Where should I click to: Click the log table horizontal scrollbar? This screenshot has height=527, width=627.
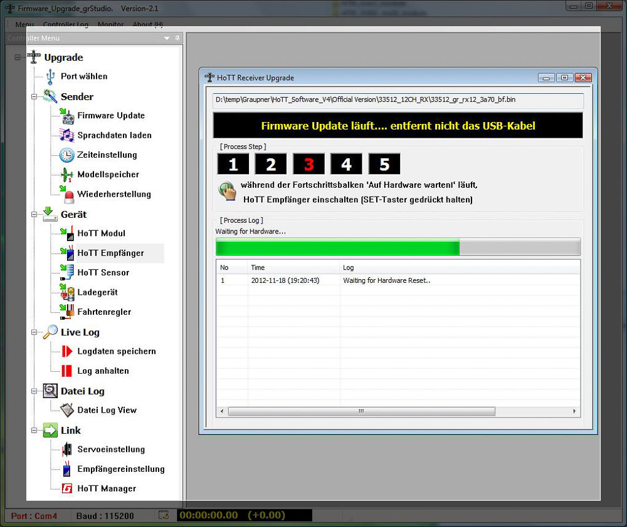(x=361, y=411)
